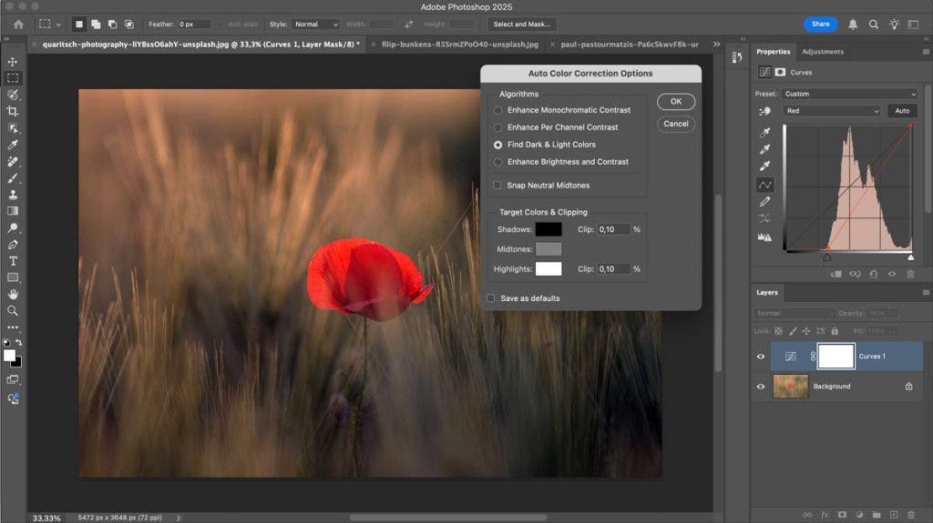
Task: Enable Snap Neutral Midtones checkbox
Action: 497,186
